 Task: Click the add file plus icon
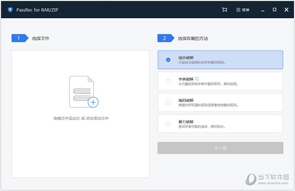point(93,102)
